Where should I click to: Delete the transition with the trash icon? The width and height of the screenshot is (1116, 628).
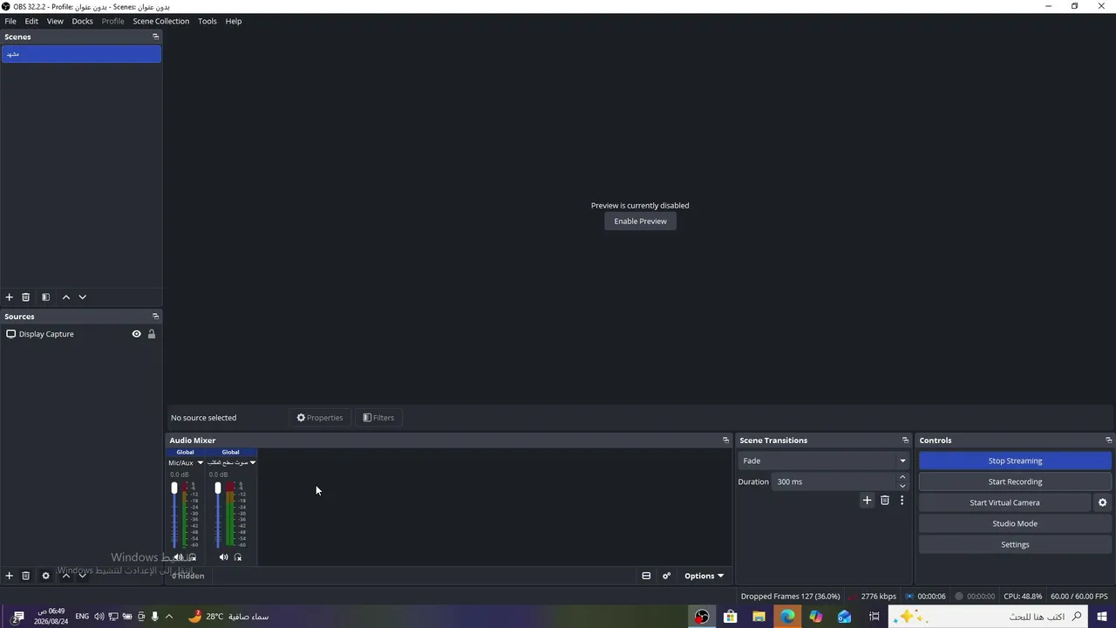click(885, 501)
